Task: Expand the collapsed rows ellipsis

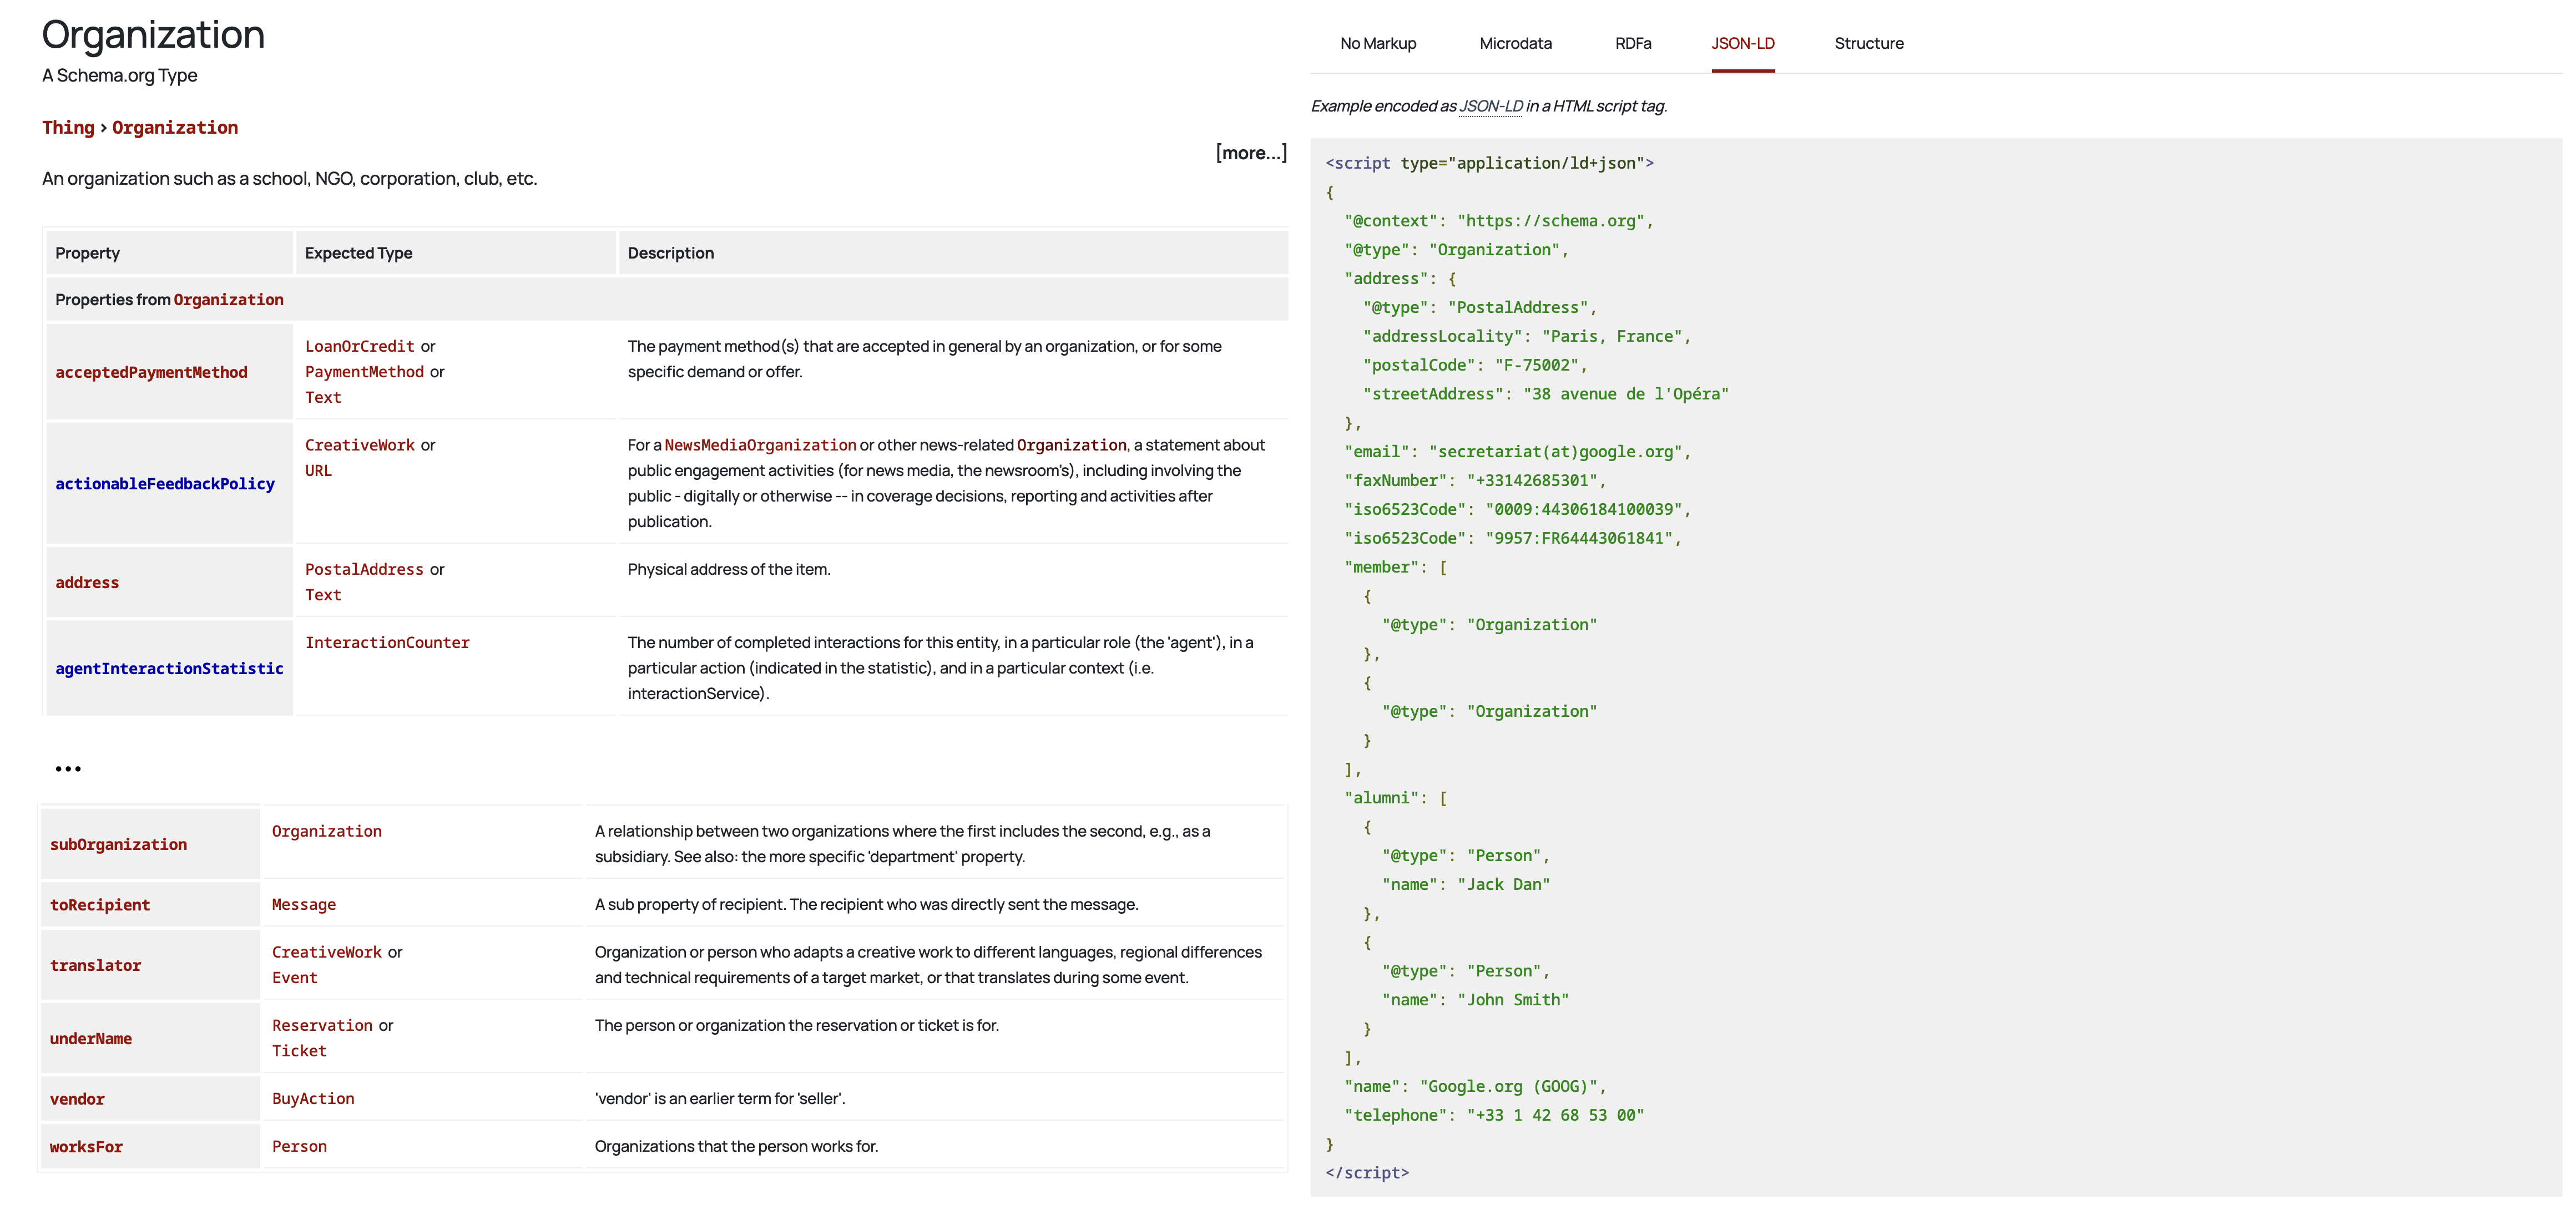Action: (x=68, y=768)
